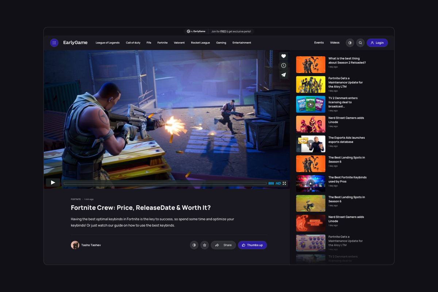Toggle HD quality on the video
Screen dimensions: 438x292
pyautogui.click(x=278, y=183)
